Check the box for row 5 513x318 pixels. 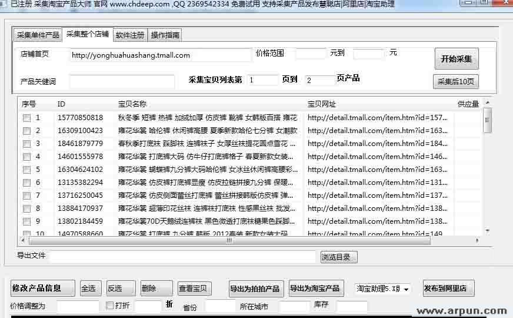click(x=27, y=170)
